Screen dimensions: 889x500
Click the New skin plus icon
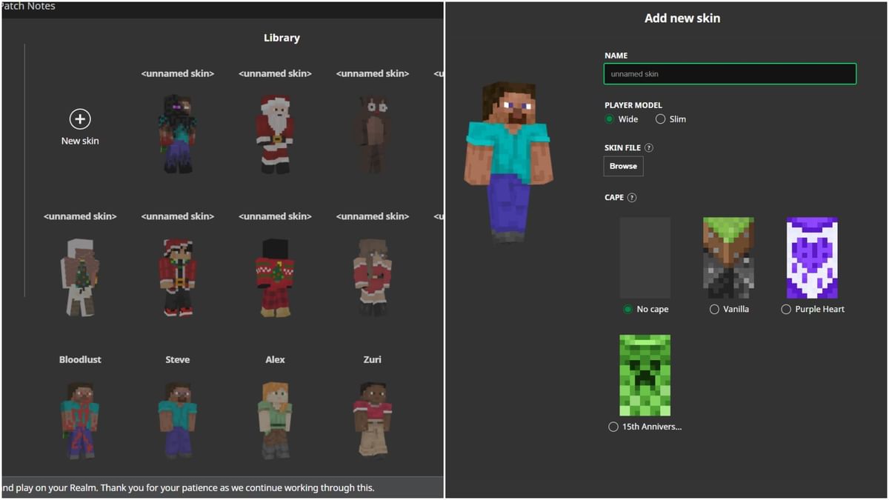[x=79, y=119]
